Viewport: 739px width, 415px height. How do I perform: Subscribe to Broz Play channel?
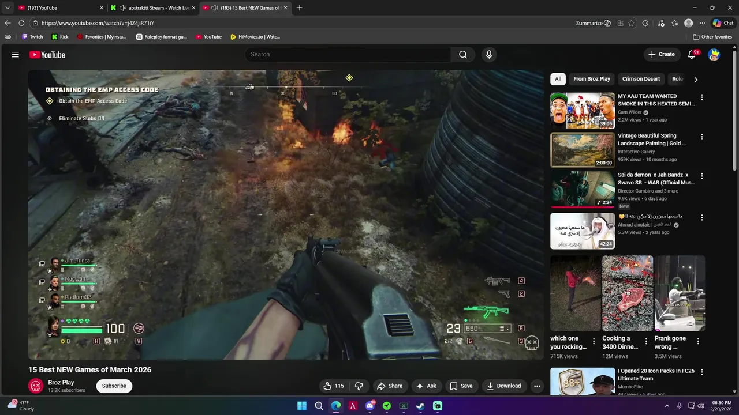(114, 386)
